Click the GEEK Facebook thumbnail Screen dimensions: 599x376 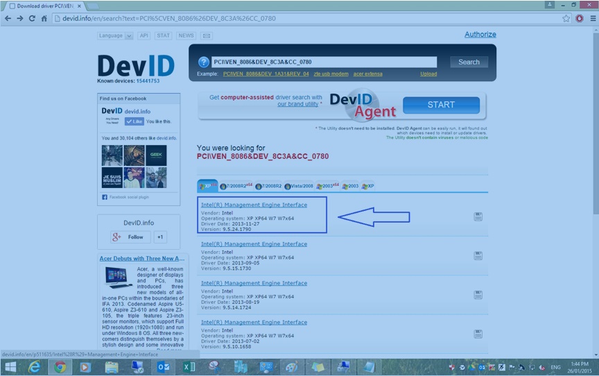click(x=156, y=155)
